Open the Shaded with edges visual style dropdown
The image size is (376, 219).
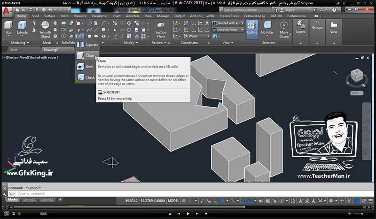pyautogui.click(x=228, y=23)
